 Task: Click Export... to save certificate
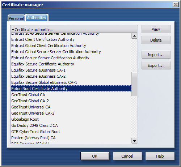pos(156,65)
